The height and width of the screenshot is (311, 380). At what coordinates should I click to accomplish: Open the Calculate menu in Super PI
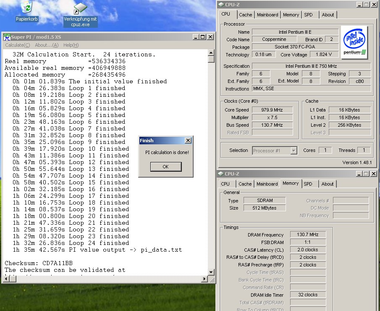coord(18,45)
